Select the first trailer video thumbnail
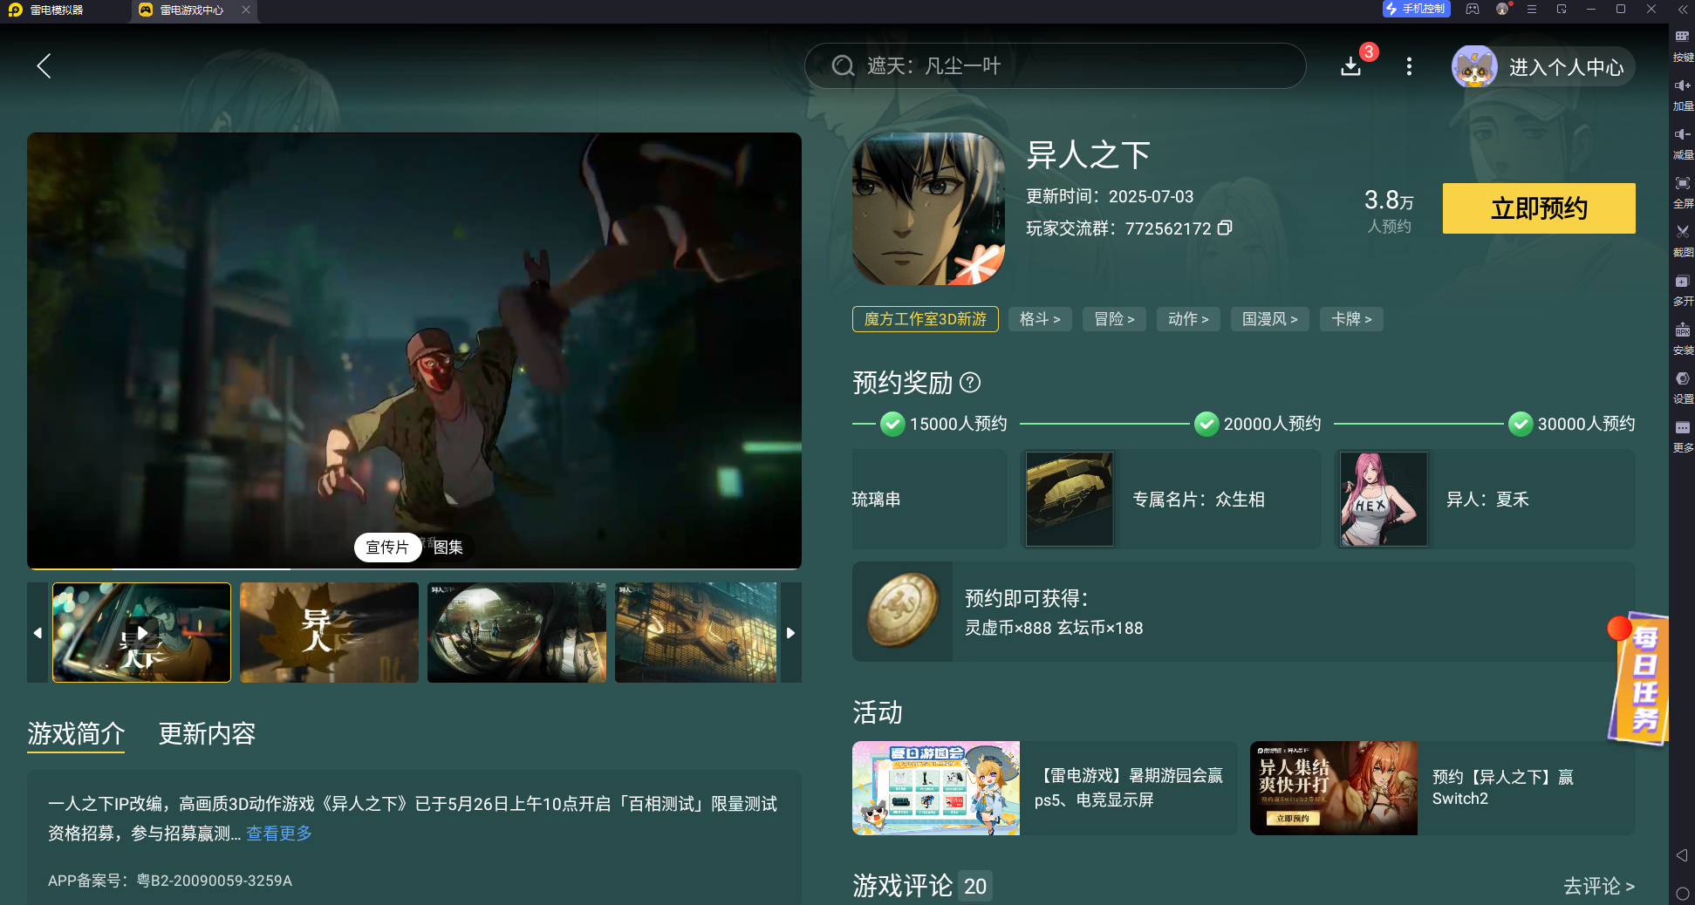Viewport: 1695px width, 905px height. pyautogui.click(x=141, y=632)
